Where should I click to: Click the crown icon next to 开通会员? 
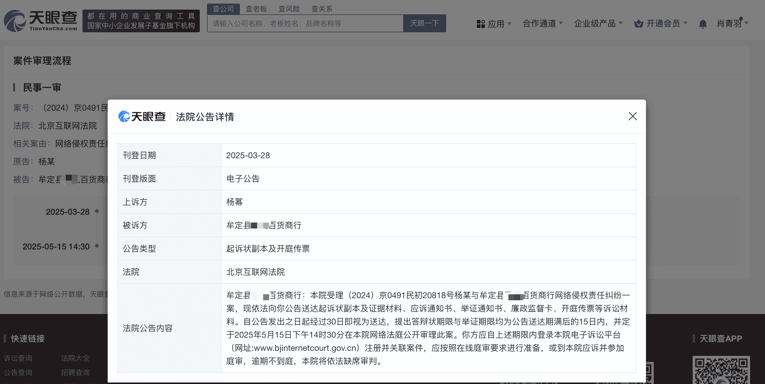pyautogui.click(x=638, y=23)
